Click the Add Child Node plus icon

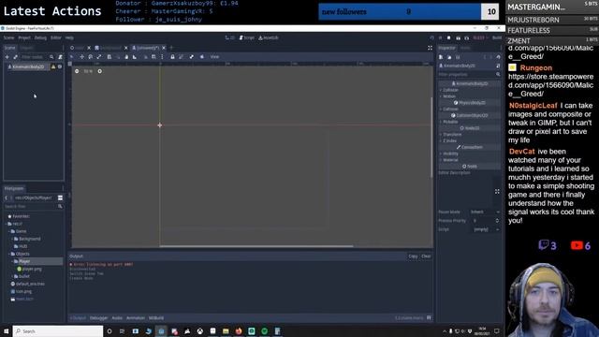click(x=7, y=57)
